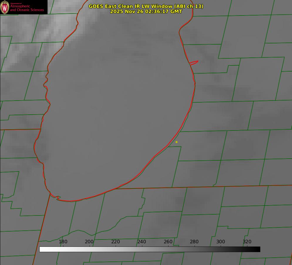The height and width of the screenshot is (265, 292).
Task: Click the 2025 Nov 26 timestamp text
Action: click(146, 11)
